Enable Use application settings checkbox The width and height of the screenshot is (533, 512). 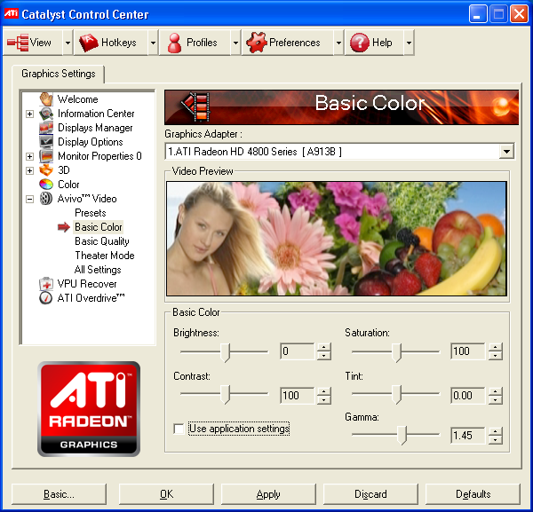click(x=179, y=429)
